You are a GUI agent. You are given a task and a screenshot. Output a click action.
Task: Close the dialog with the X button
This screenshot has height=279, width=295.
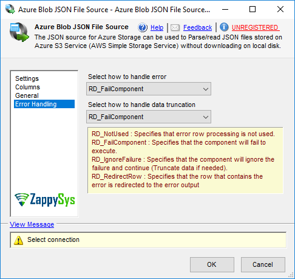tap(280, 9)
